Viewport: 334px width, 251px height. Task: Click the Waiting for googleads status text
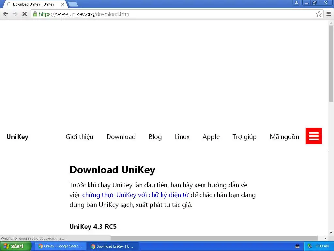click(x=34, y=238)
